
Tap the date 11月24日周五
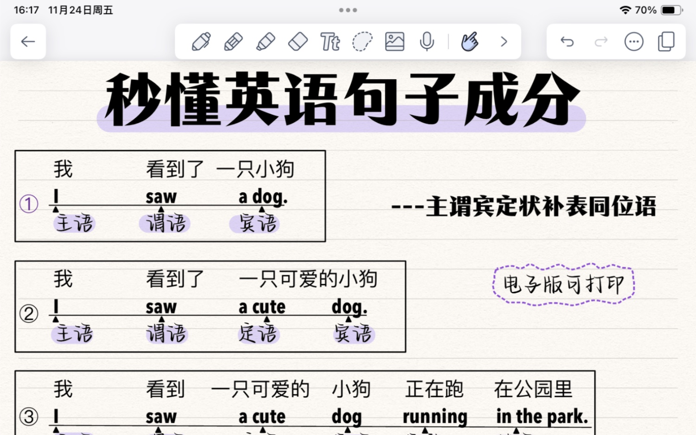pyautogui.click(x=81, y=10)
